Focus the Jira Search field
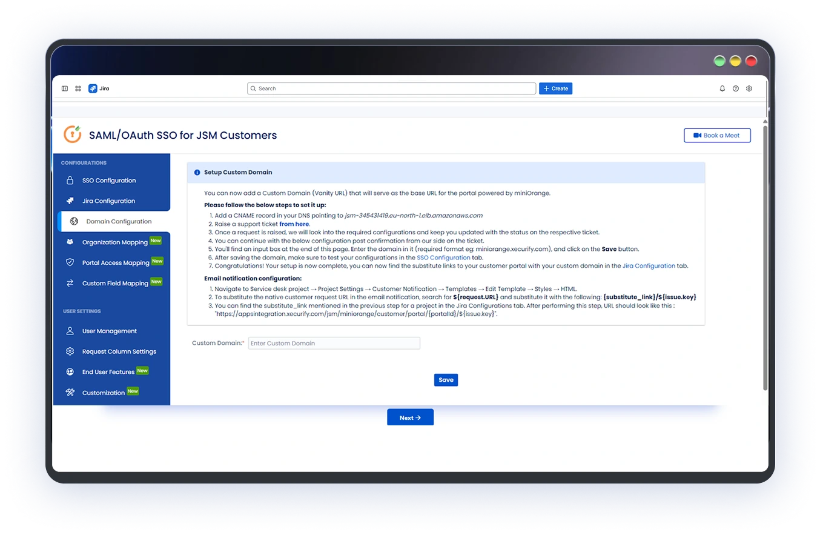This screenshot has height=535, width=820. tap(391, 88)
